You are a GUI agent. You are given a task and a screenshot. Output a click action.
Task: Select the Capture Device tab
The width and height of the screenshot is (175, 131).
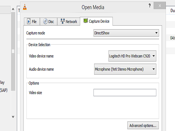(x=96, y=21)
